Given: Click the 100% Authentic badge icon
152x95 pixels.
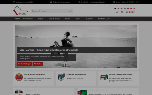Looking at the screenshot, I should (x=19, y=77).
